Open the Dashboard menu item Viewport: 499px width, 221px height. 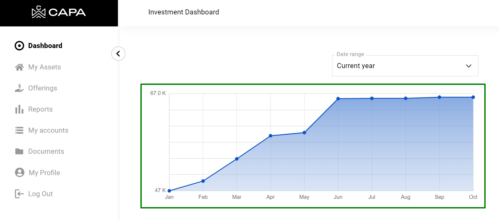[45, 46]
